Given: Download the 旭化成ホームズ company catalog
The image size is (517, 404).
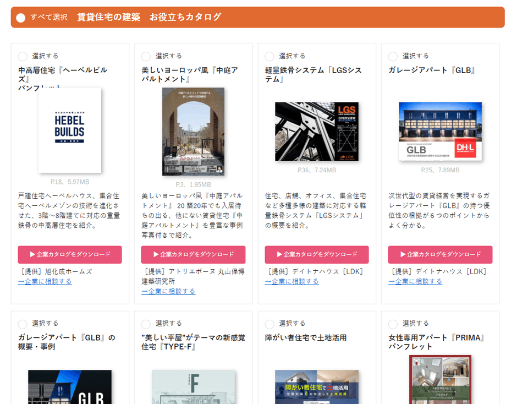Looking at the screenshot, I should (70, 254).
